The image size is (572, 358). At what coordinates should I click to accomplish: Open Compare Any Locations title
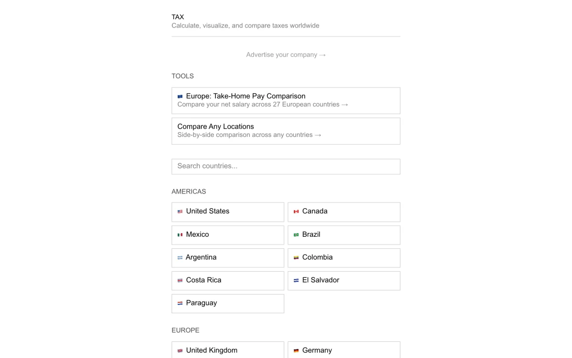216,126
